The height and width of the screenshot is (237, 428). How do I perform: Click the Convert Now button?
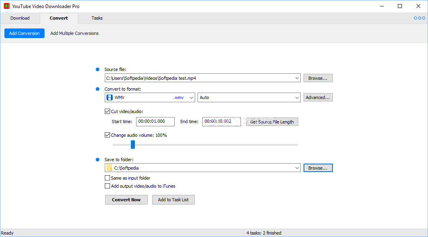pyautogui.click(x=126, y=200)
